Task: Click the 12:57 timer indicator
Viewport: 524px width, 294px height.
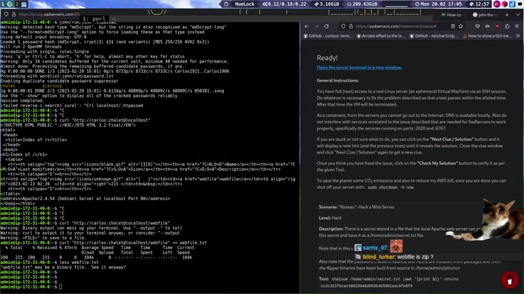Action: click(479, 4)
